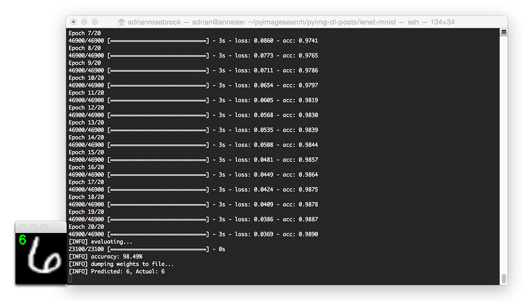
Task: Click the evaluation progress bar
Action: pyautogui.click(x=158, y=249)
